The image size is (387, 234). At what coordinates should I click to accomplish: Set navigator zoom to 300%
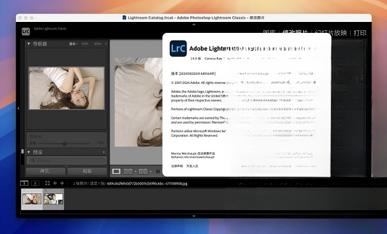tap(97, 44)
